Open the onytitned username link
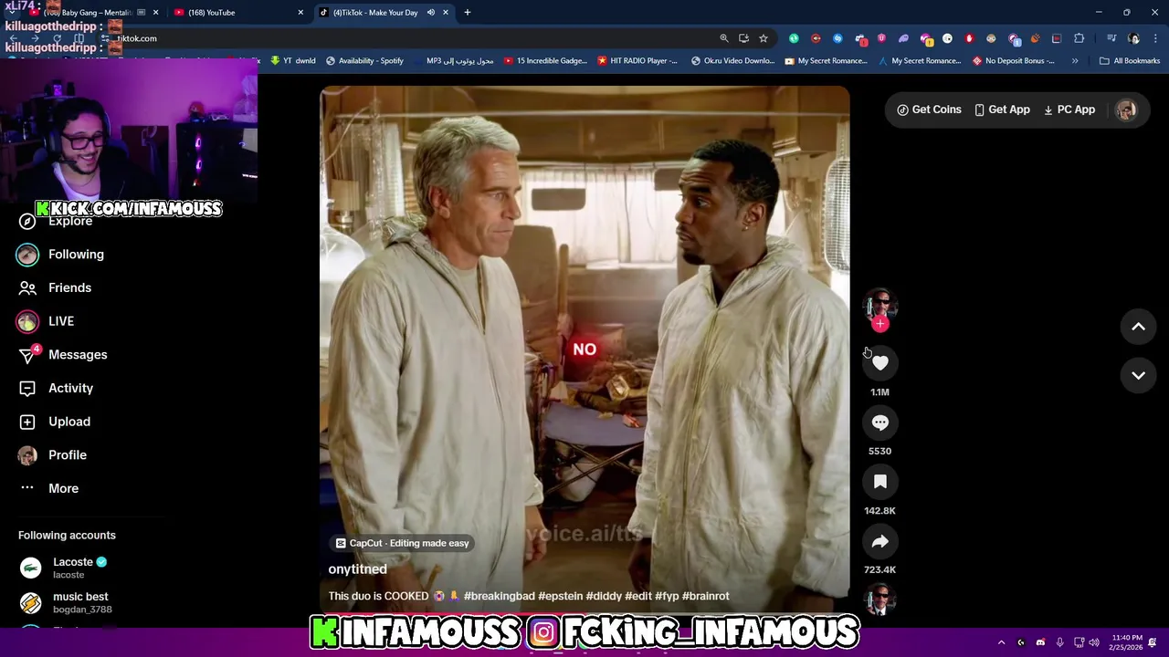The height and width of the screenshot is (657, 1169). 357,569
